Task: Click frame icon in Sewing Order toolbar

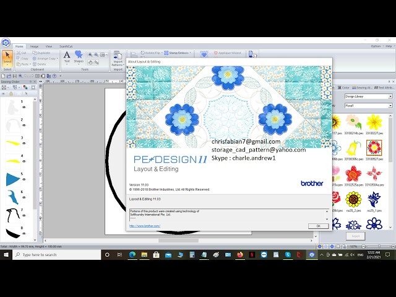Action: coord(33,87)
